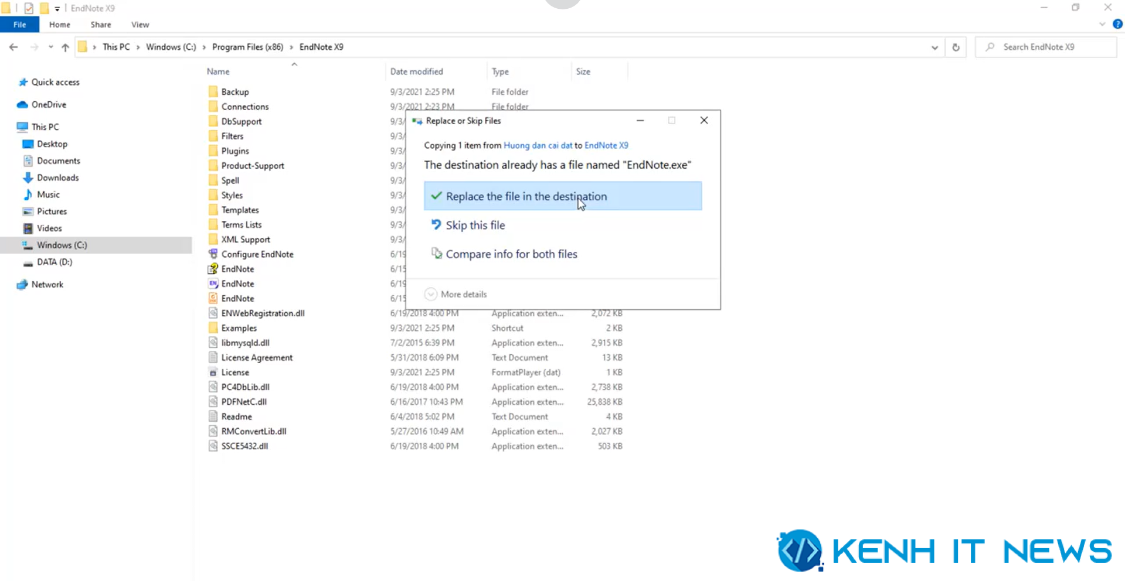Click the Back navigation arrow
1125x581 pixels.
pos(13,47)
